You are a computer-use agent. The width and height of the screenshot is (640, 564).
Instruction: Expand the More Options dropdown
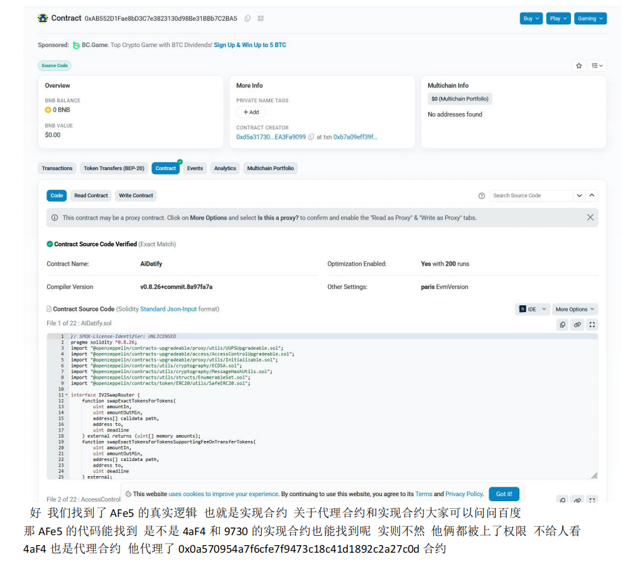pos(575,309)
